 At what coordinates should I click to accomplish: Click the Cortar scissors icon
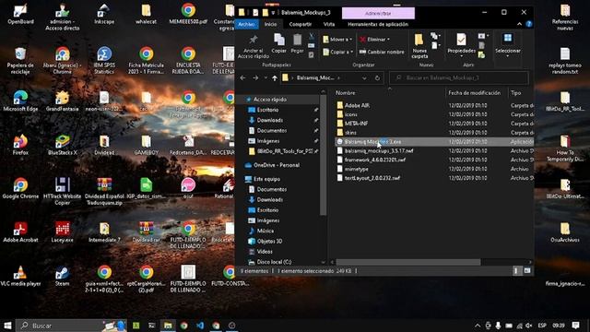click(x=312, y=36)
